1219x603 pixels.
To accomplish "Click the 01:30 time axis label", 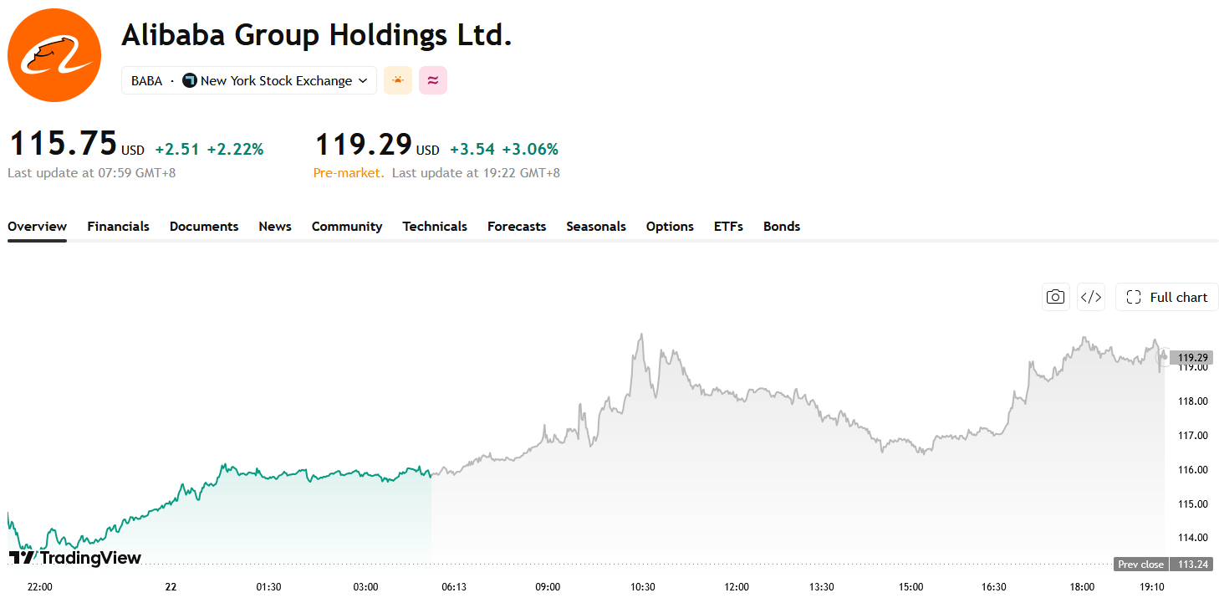I will (x=268, y=587).
